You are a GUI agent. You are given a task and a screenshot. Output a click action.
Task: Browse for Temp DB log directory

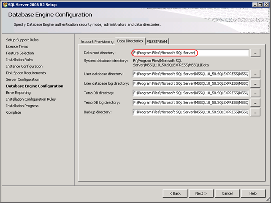(255, 103)
